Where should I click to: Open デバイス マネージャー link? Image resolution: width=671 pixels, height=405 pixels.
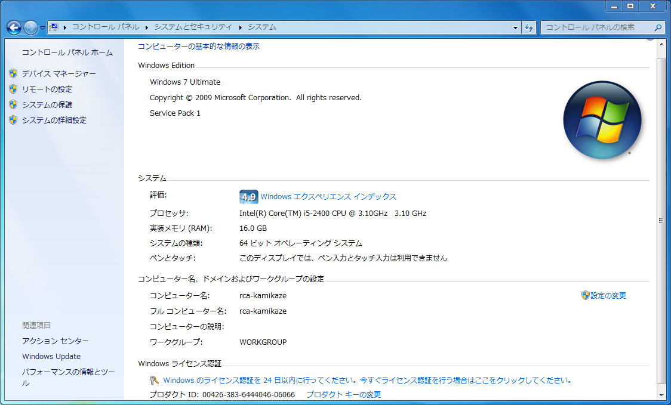[x=59, y=74]
